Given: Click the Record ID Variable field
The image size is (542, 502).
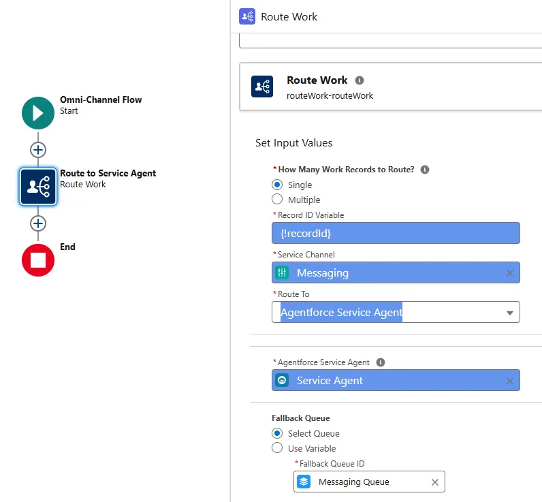Looking at the screenshot, I should click(396, 234).
